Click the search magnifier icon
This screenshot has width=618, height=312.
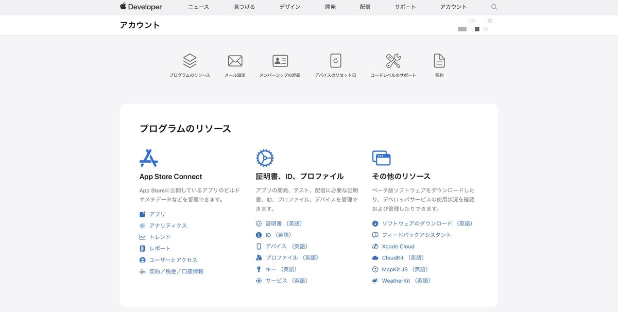[494, 7]
